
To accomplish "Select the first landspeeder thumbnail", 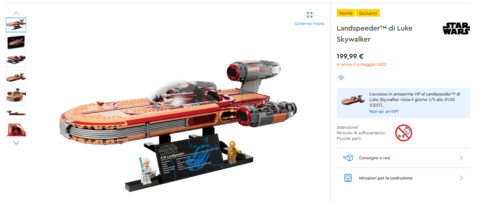I will pos(16,25).
